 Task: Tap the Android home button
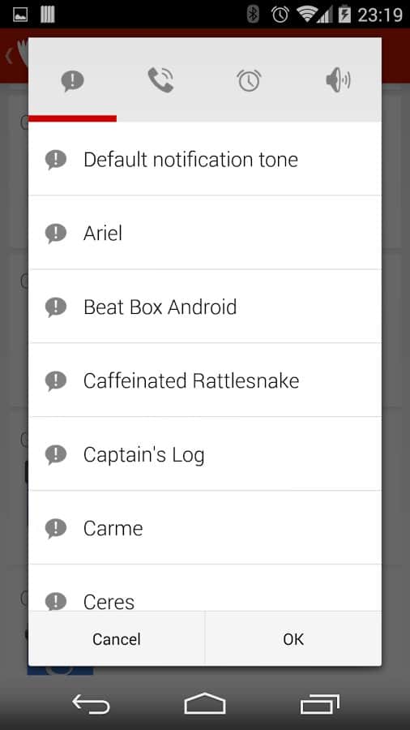point(205,703)
